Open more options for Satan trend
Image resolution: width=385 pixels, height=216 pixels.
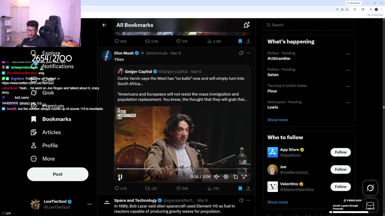coord(348,70)
